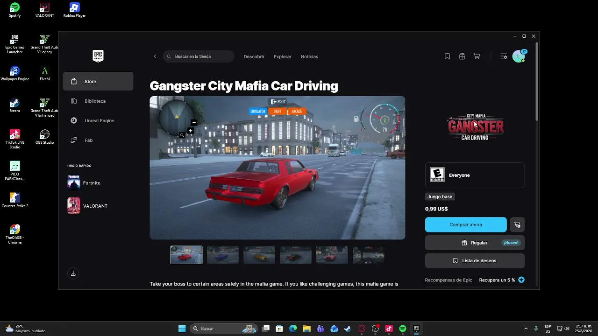Select TikTok LIVE Studio desktop shortcut
The width and height of the screenshot is (598, 336).
(15, 139)
